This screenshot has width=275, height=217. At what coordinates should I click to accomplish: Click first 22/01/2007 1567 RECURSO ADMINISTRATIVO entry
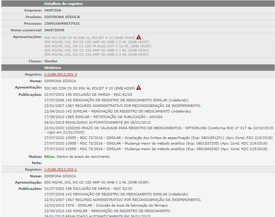123,106
